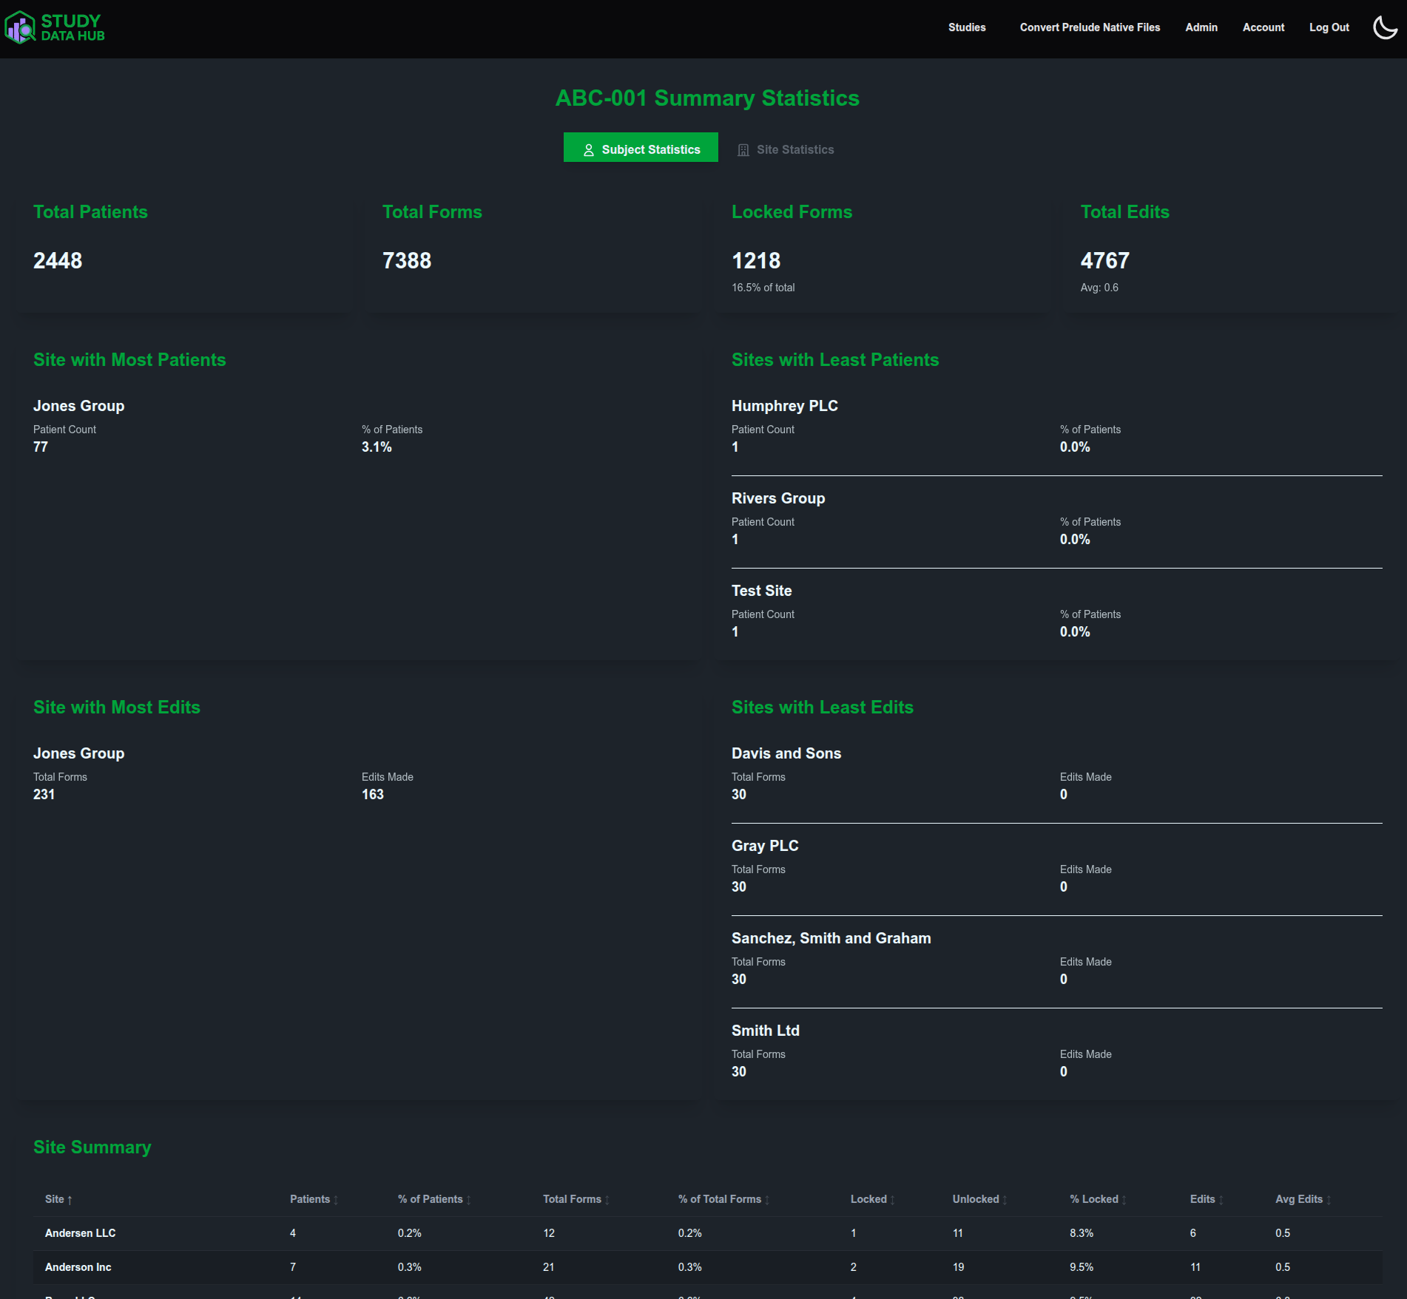Expand sort options on % of Total Forms
This screenshot has width=1407, height=1299.
[x=766, y=1199]
